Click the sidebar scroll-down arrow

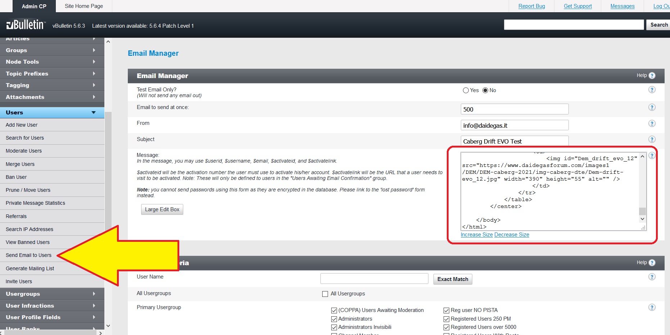(x=108, y=326)
